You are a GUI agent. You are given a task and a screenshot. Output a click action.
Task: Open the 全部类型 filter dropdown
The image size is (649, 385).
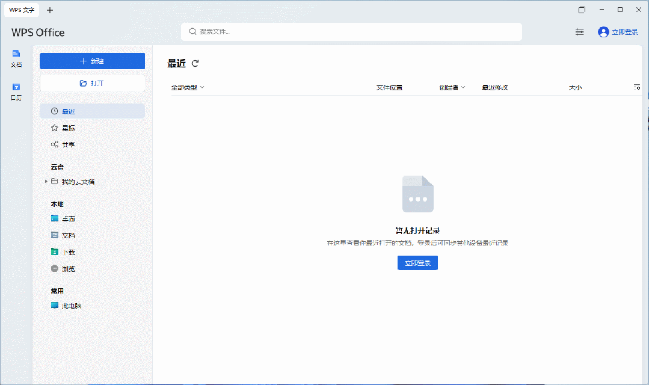pyautogui.click(x=188, y=87)
